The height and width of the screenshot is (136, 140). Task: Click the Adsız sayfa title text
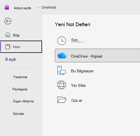[x=23, y=8]
